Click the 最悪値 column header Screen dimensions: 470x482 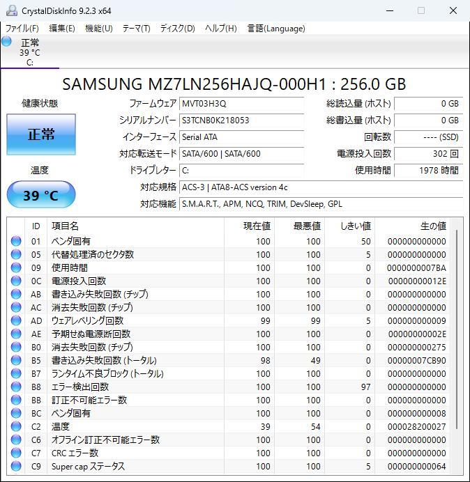(299, 226)
